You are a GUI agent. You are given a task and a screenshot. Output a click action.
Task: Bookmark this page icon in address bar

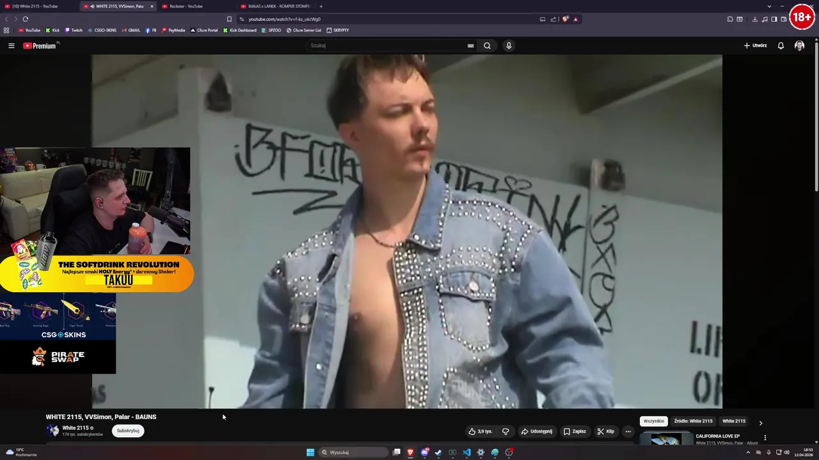click(229, 19)
